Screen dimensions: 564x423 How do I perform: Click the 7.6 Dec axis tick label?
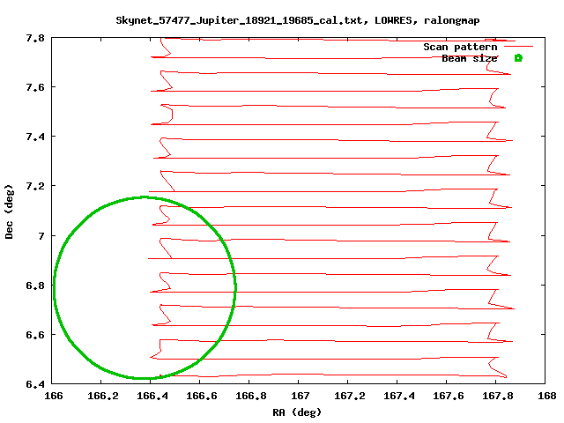point(35,87)
